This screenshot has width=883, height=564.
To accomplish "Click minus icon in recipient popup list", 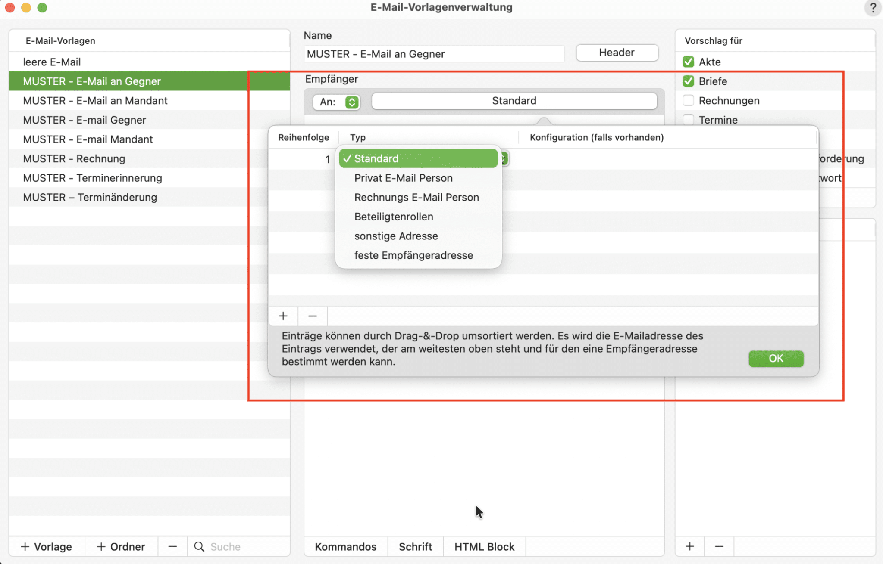I will click(313, 316).
